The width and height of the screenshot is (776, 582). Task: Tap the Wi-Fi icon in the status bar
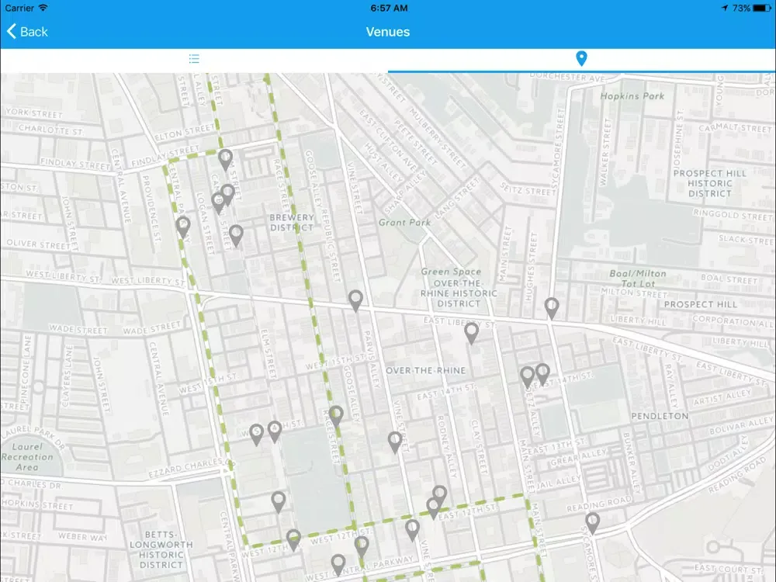(x=43, y=8)
